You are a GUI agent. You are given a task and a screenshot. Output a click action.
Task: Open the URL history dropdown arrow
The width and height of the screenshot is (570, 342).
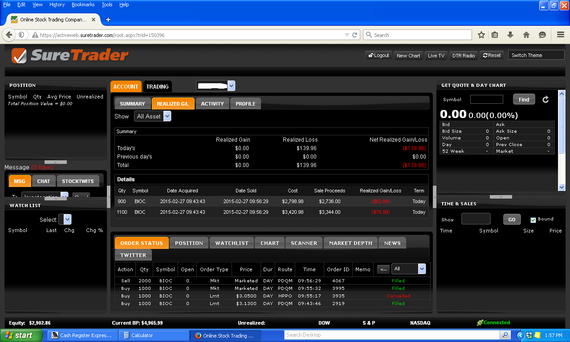[x=347, y=35]
